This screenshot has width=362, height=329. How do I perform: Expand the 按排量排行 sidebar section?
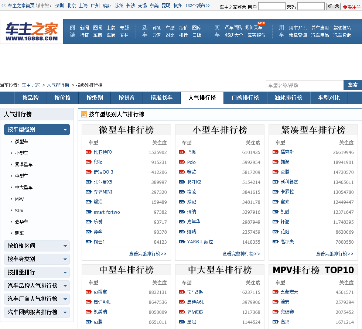point(37,273)
